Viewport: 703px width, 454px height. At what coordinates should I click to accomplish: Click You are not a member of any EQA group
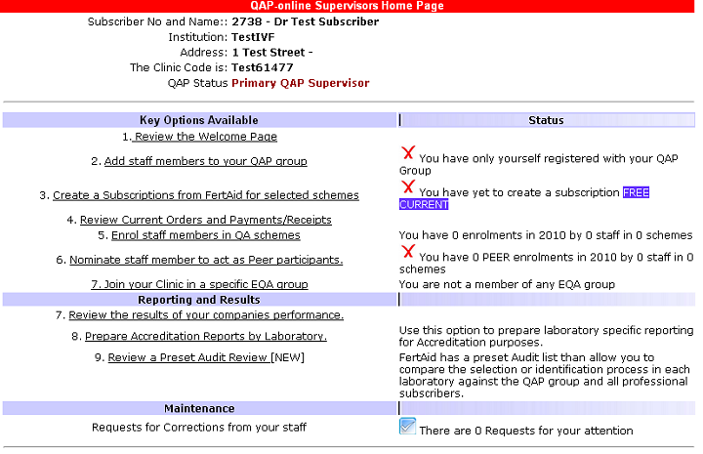(507, 284)
